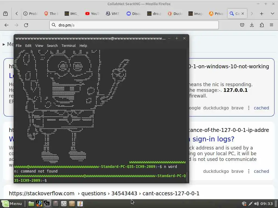Save page to Pocket
This screenshot has height=208, width=278.
242,25
